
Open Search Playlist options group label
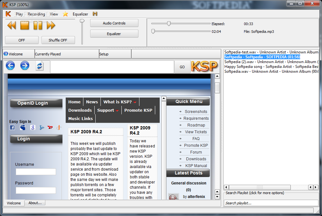tap(255, 193)
